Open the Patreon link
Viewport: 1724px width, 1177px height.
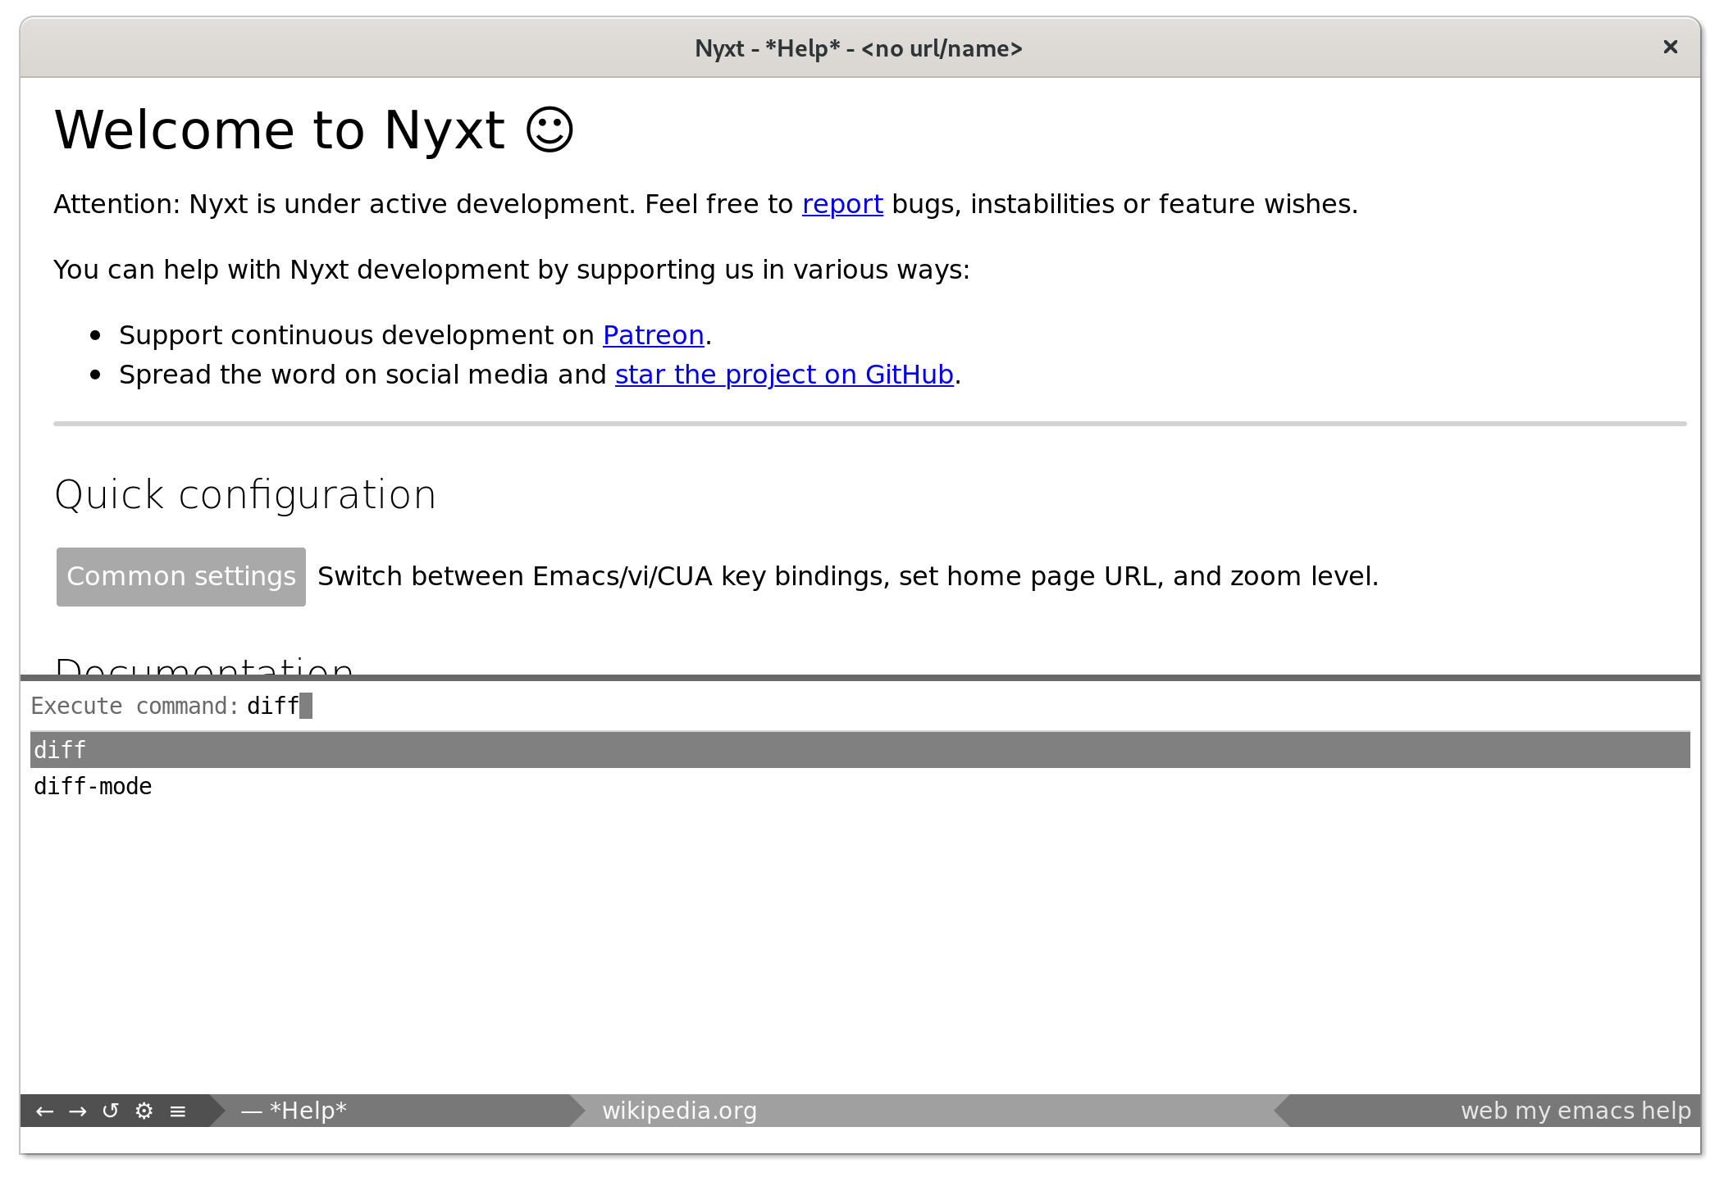(x=653, y=335)
